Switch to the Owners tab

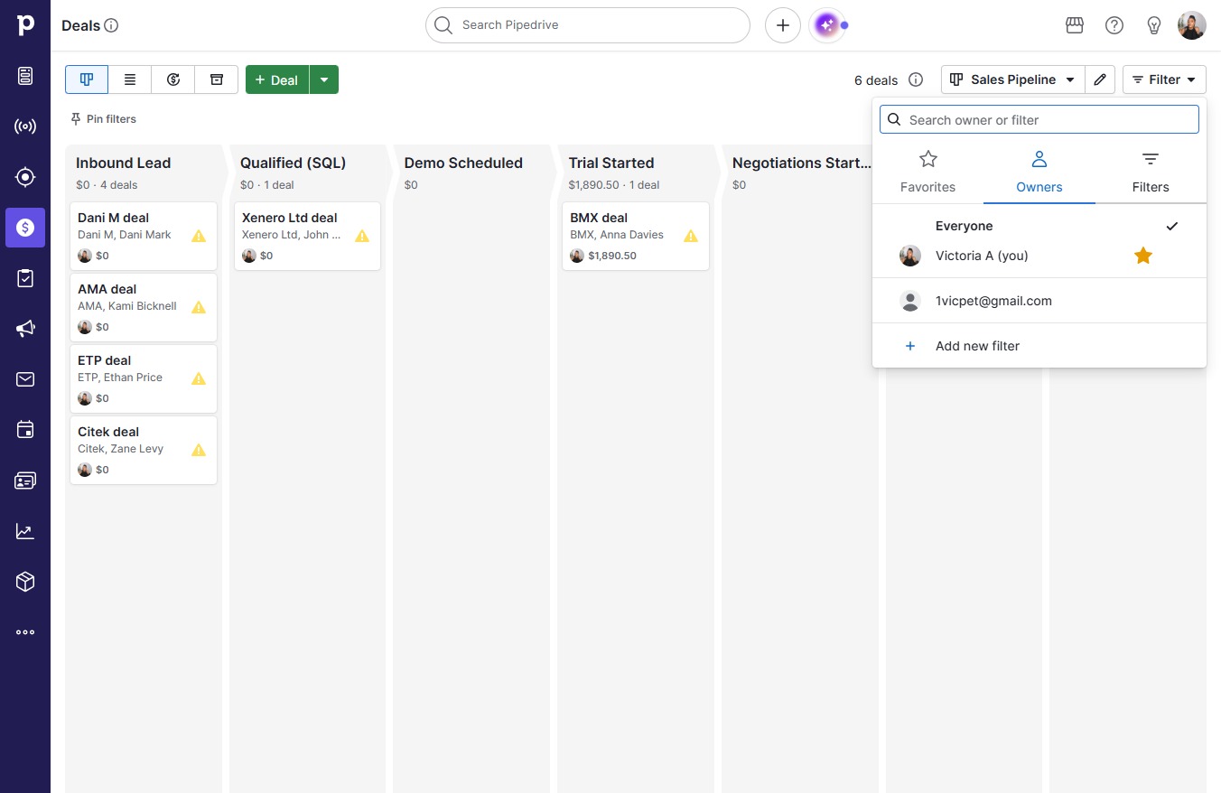[1039, 173]
